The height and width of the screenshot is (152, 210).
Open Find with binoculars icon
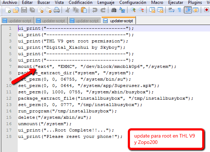(114, 10)
